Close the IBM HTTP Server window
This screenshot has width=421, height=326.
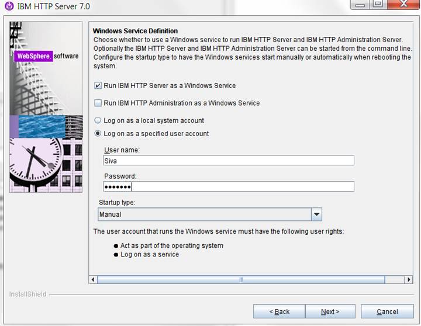[403, 4]
